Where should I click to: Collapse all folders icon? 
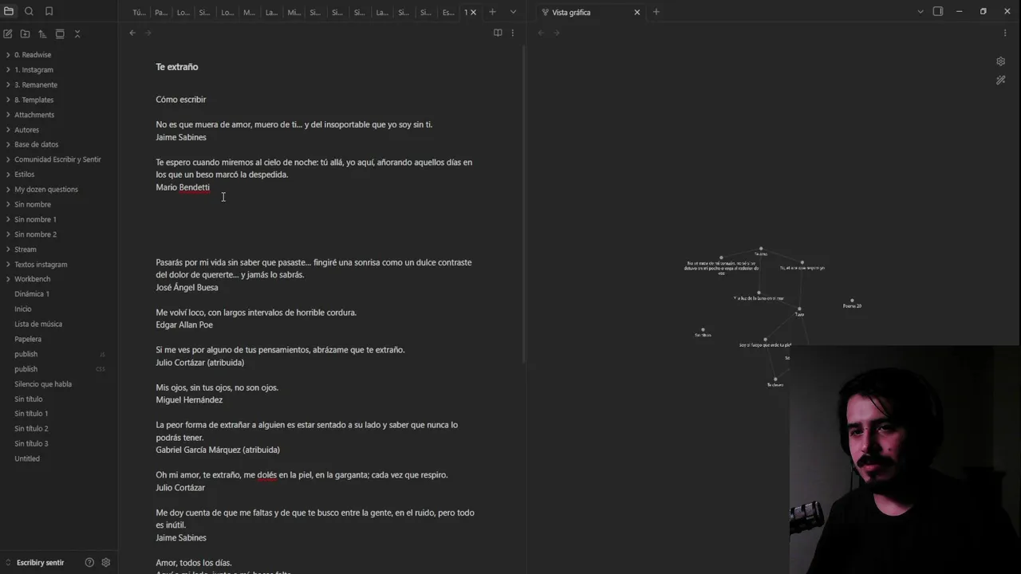coord(77,33)
